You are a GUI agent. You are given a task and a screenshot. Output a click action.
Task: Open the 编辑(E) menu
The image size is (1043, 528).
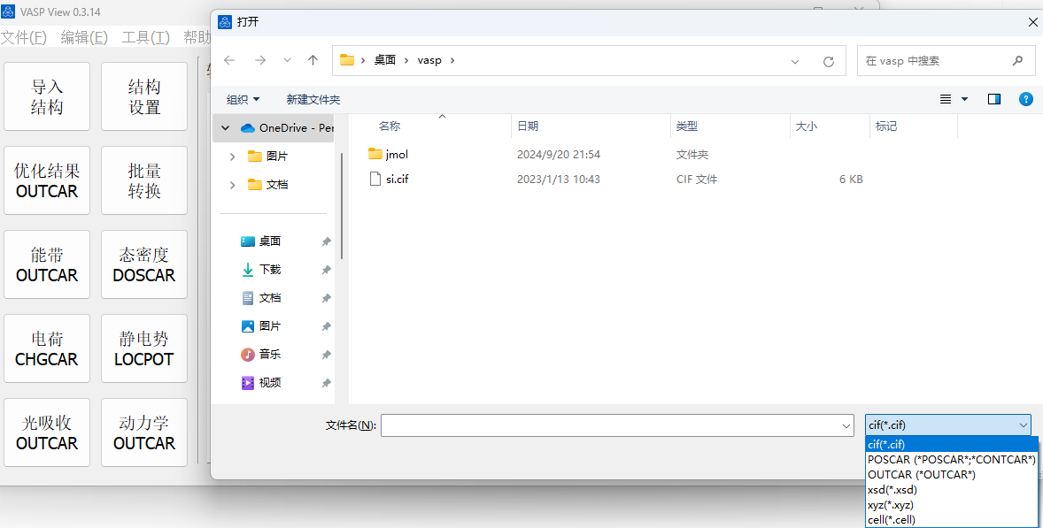coord(84,37)
